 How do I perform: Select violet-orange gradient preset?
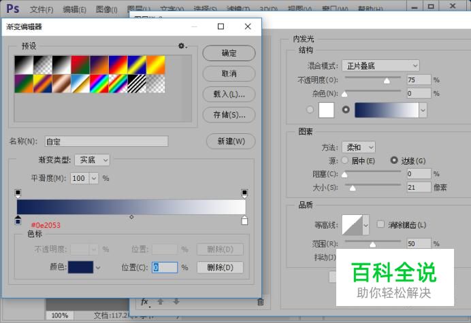(x=99, y=65)
